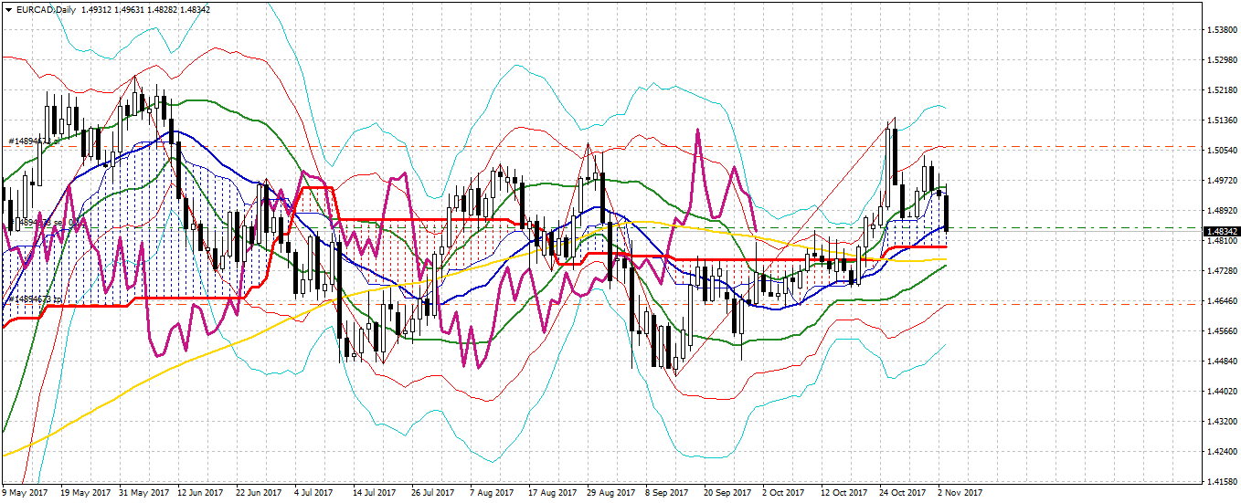Click the 1.52180 price scale label
Image resolution: width=1241 pixels, height=503 pixels.
[1221, 90]
